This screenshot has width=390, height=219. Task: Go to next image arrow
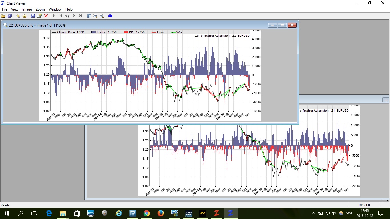[74, 16]
